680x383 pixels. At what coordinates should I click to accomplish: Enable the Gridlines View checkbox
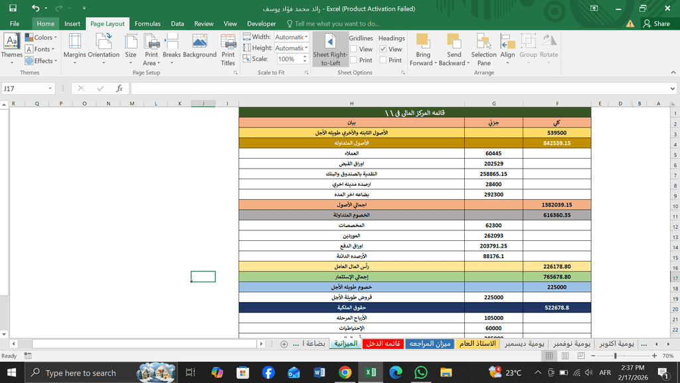353,49
